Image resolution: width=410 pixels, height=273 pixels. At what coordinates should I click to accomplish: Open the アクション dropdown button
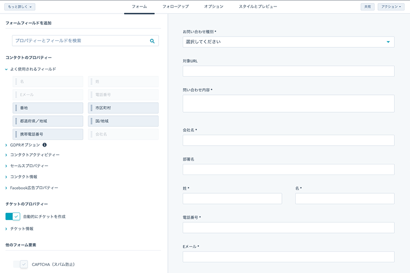tap(391, 7)
